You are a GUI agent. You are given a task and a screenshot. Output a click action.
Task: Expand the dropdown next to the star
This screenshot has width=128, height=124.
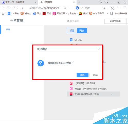click(69, 8)
